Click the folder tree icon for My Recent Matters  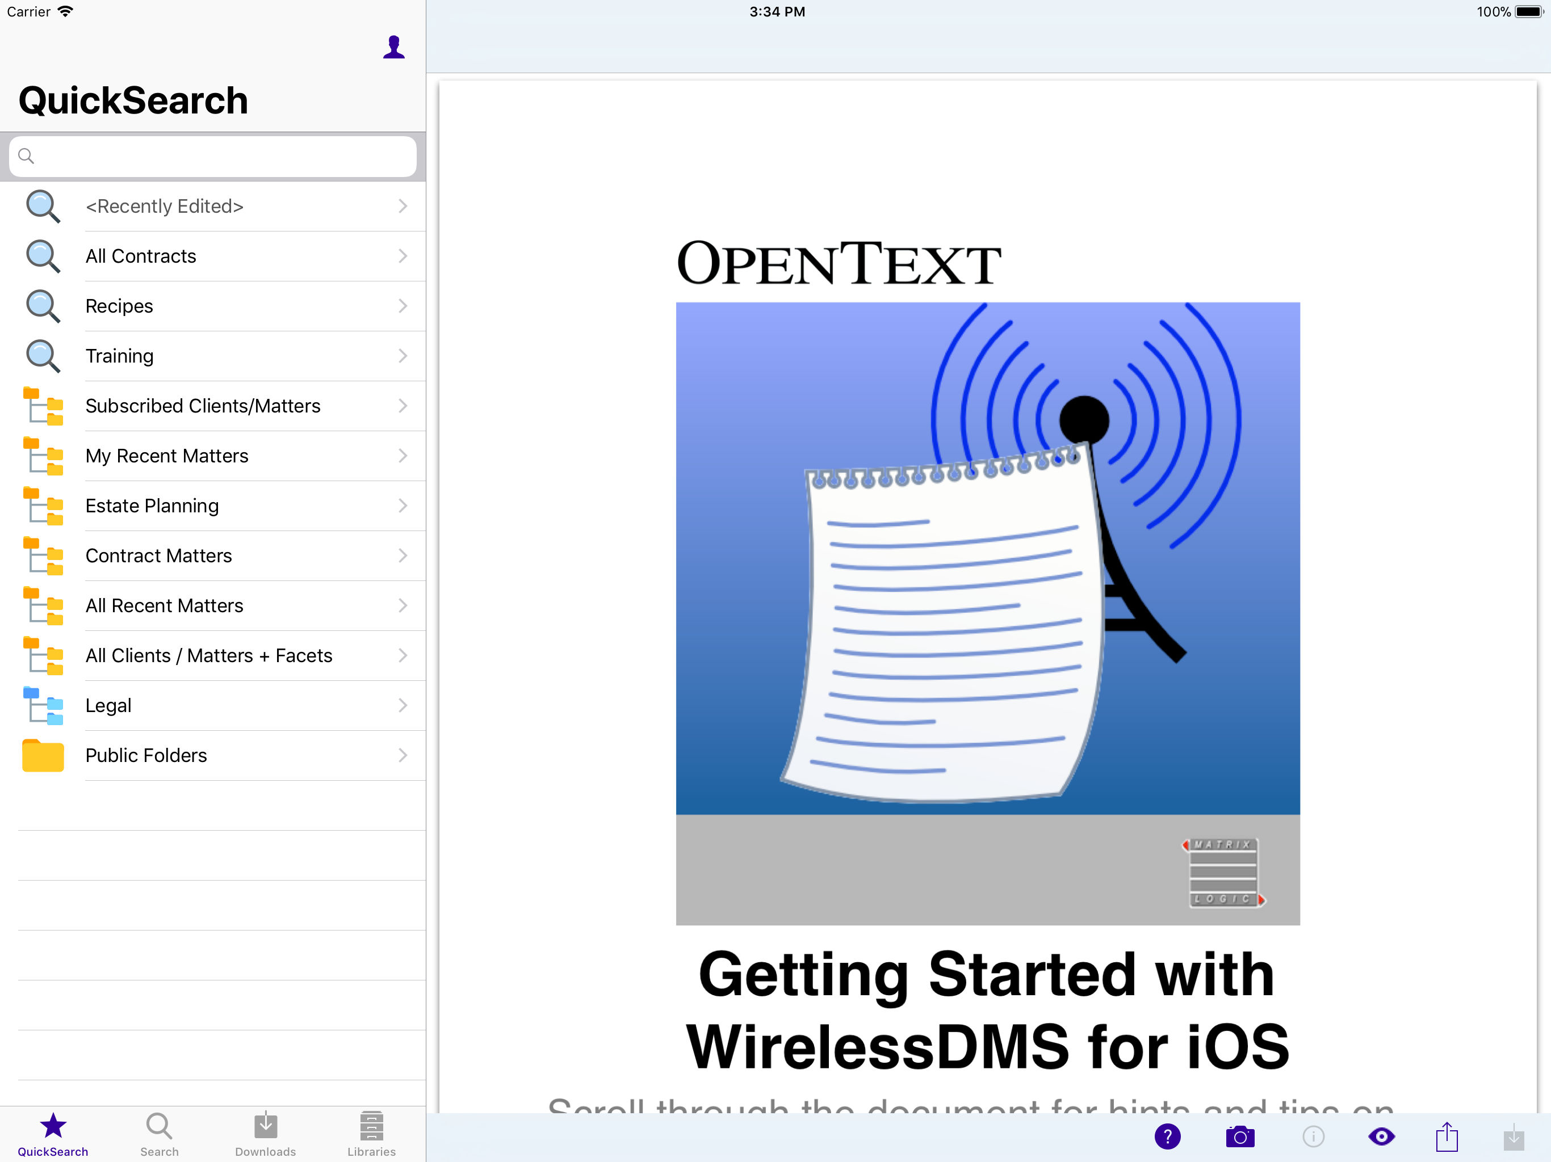pos(43,456)
